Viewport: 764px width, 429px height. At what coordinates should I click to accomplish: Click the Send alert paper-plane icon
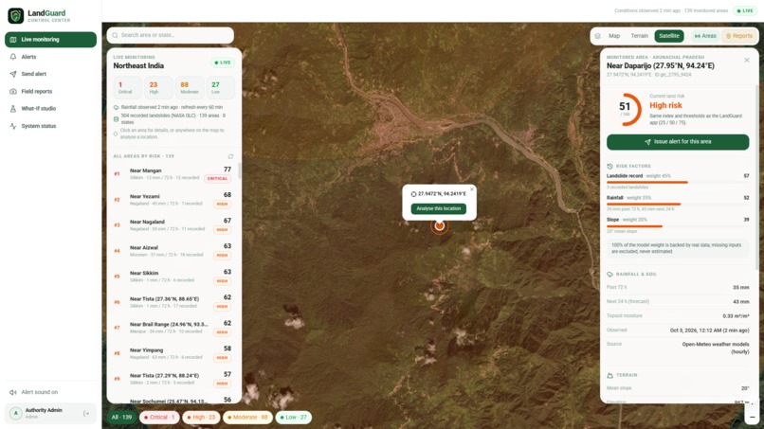(13, 74)
